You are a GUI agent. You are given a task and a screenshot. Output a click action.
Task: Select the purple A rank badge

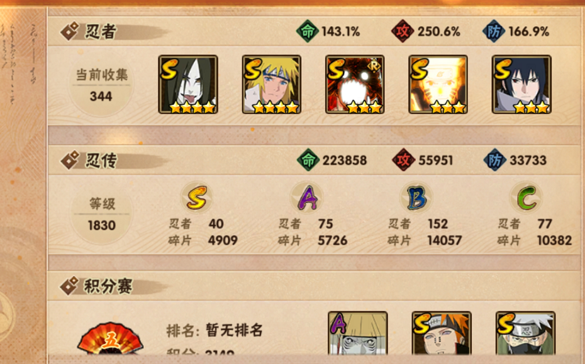[307, 198]
